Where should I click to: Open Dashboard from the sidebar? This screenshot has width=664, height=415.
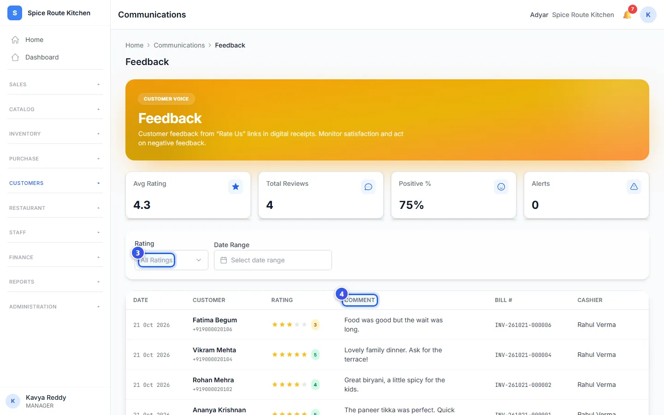55,57
